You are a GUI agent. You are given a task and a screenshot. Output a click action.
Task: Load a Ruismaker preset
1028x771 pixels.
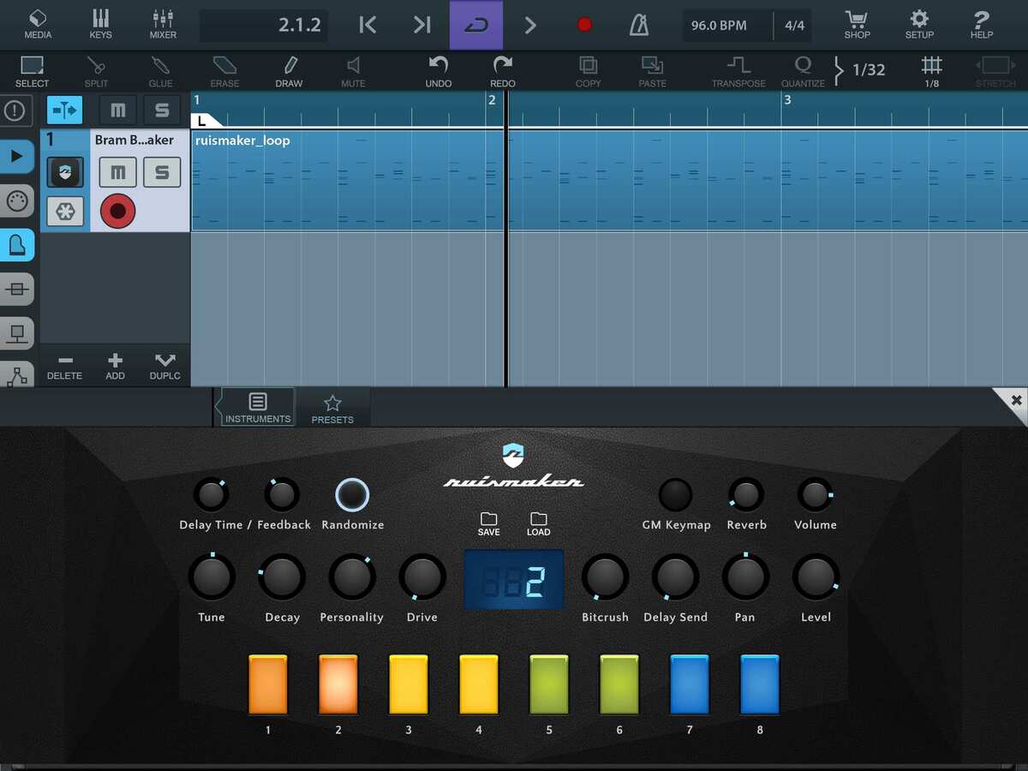pos(538,524)
